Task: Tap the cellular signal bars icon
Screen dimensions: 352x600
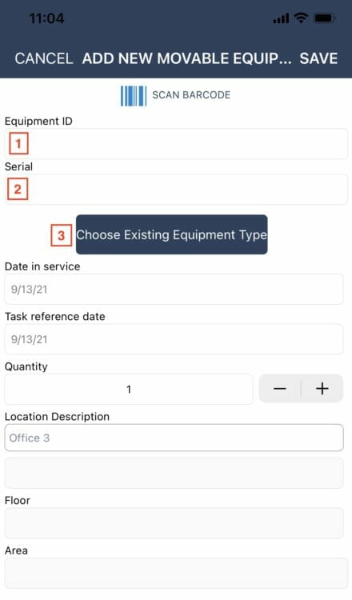Action: 281,18
